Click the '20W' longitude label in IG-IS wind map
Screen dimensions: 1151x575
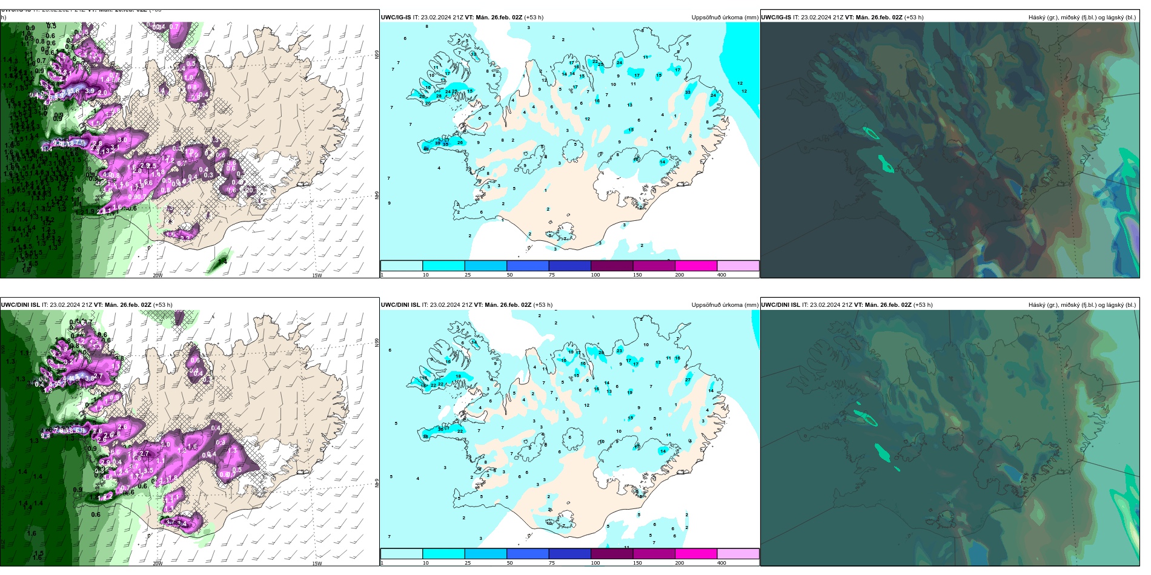[158, 275]
